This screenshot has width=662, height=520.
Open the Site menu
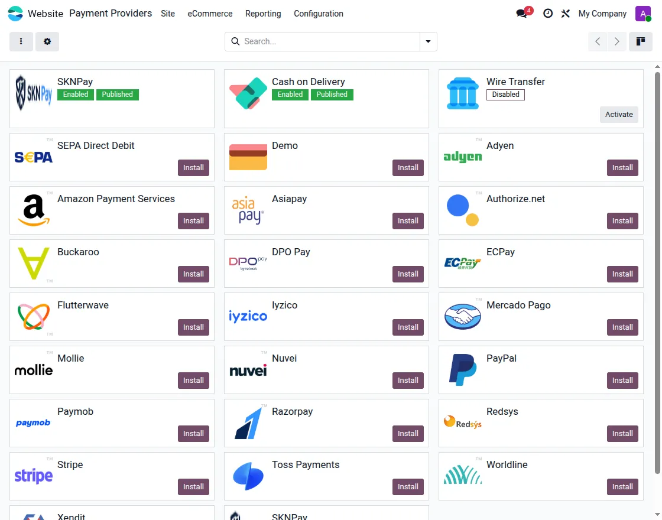click(x=168, y=14)
